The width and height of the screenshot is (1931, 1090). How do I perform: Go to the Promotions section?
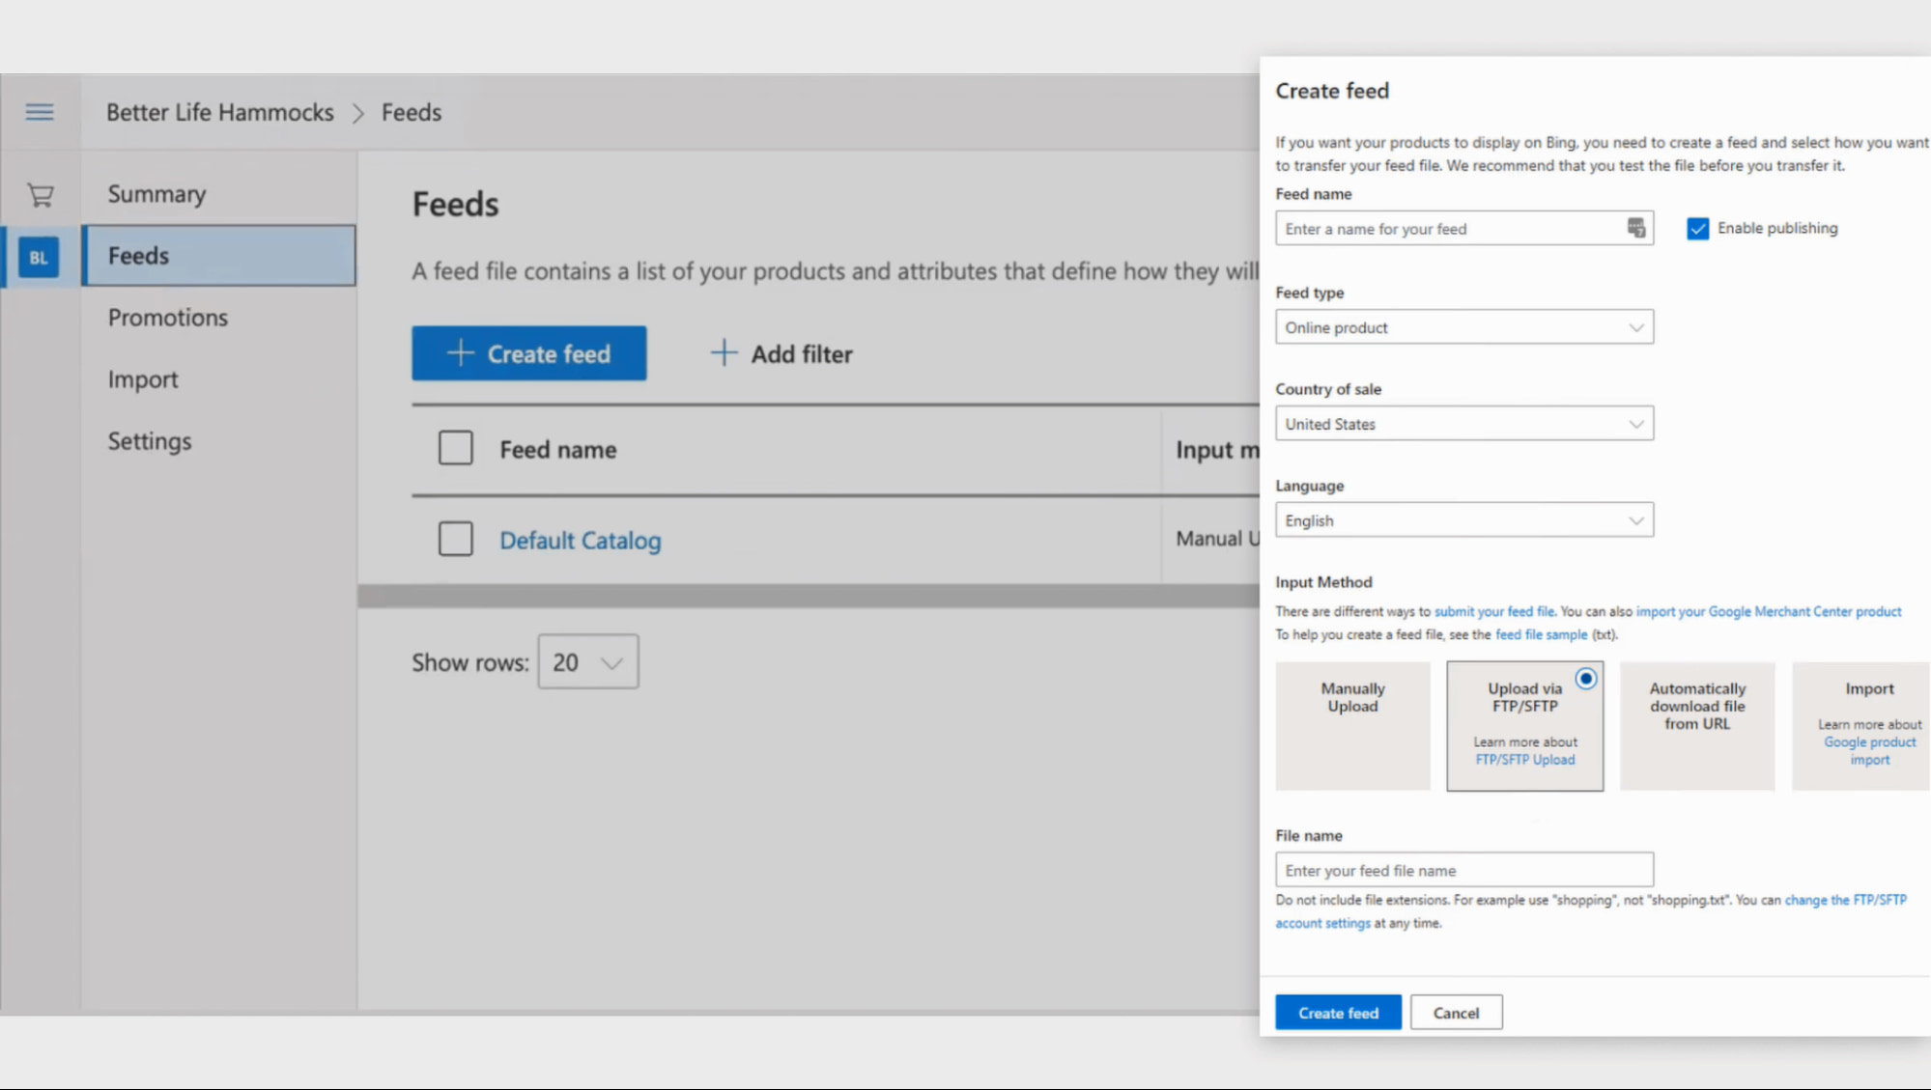[x=168, y=318]
